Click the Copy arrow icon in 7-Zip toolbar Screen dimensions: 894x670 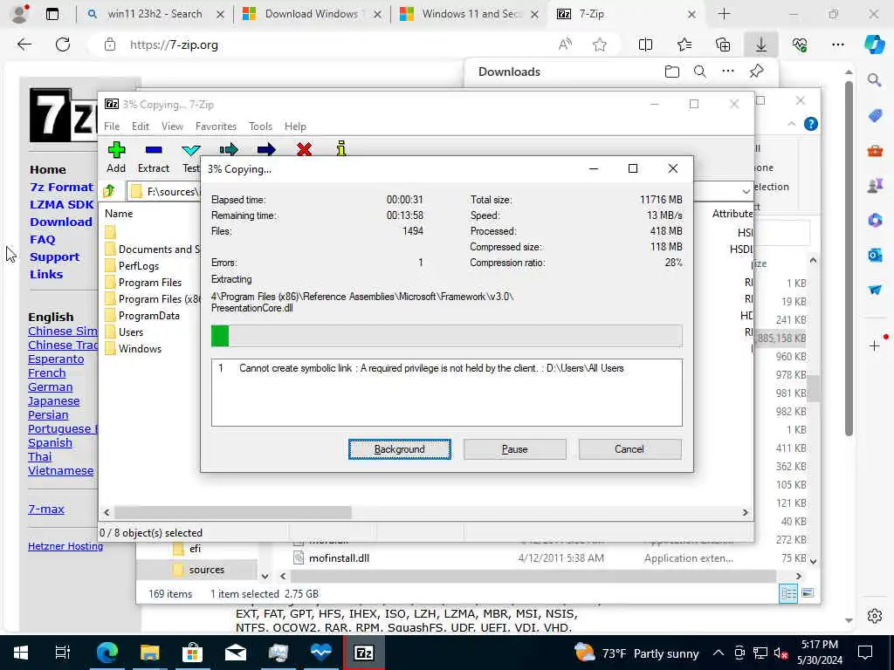[x=229, y=150]
